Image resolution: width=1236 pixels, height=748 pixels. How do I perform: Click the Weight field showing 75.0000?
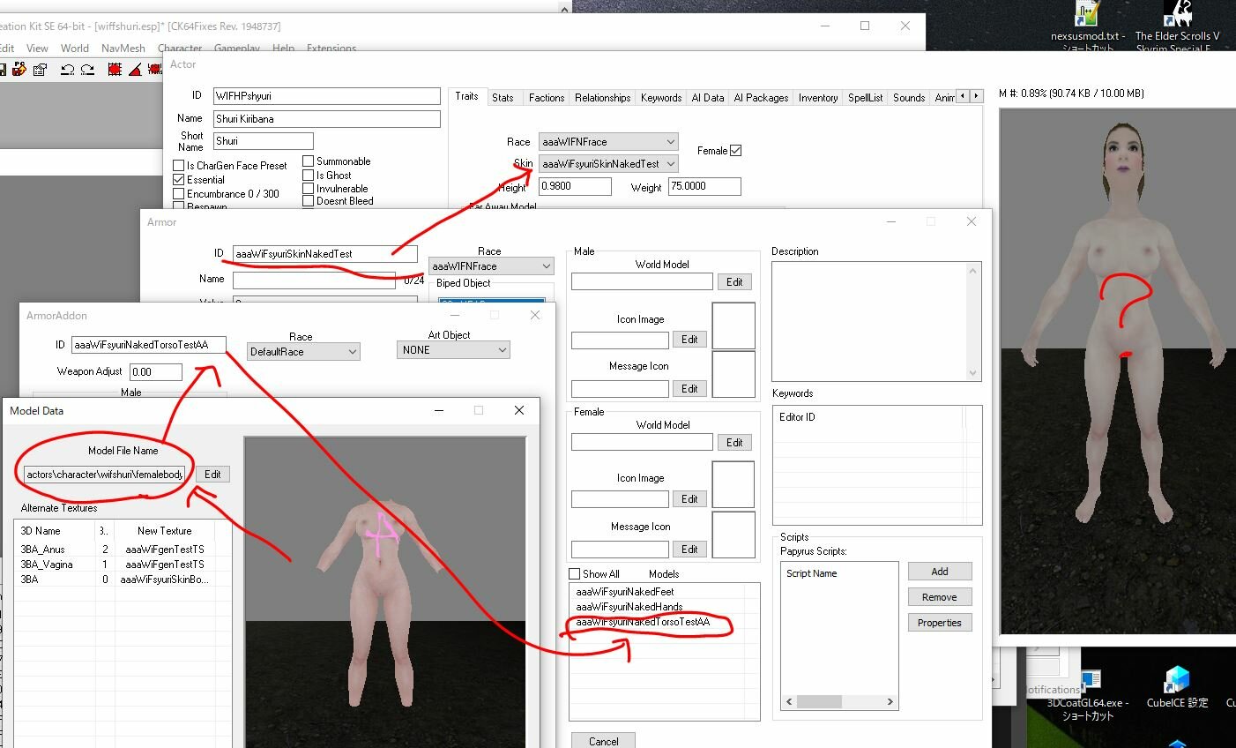coord(704,186)
